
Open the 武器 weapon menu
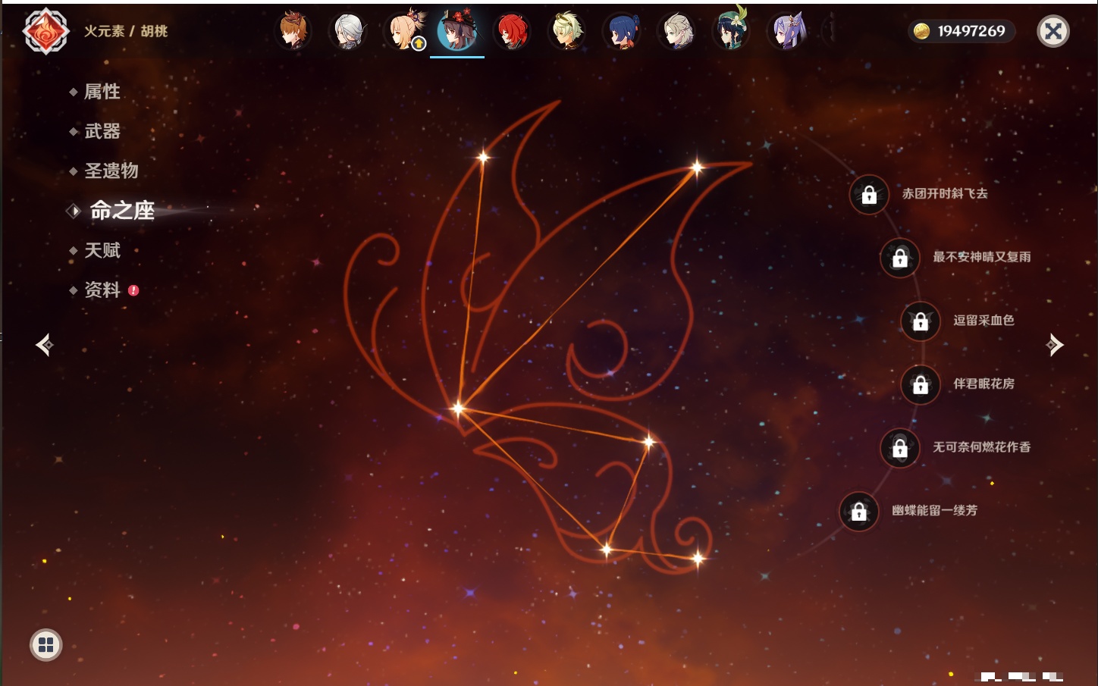[x=102, y=131]
